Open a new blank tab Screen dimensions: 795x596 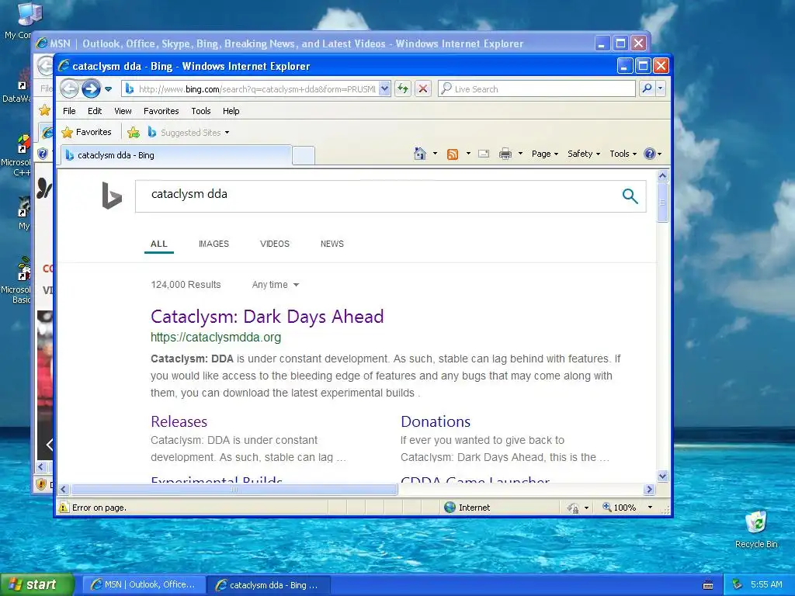pos(304,155)
